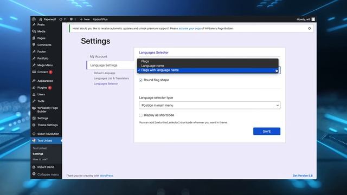Screen dimensions: 347x195
Task: Open the Language selector type dropdown
Action: click(x=210, y=106)
